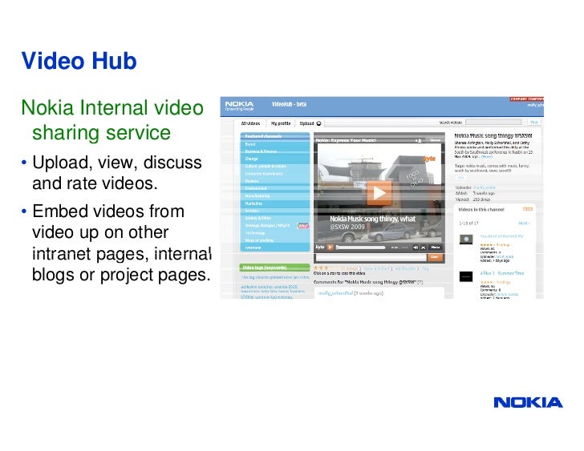
Task: Select the Featured channels header
Action: point(275,136)
